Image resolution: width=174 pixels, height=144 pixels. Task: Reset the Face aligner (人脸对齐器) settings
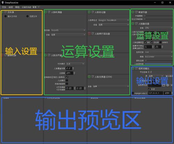pyautogui.click(x=49, y=55)
